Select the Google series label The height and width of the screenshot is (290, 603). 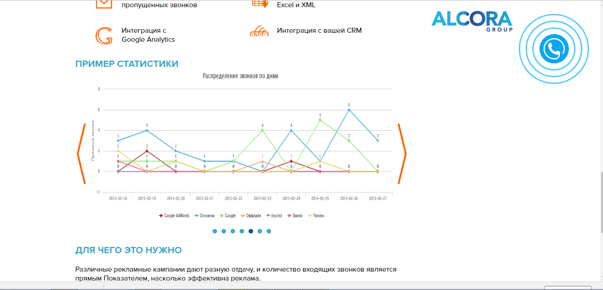pyautogui.click(x=230, y=215)
